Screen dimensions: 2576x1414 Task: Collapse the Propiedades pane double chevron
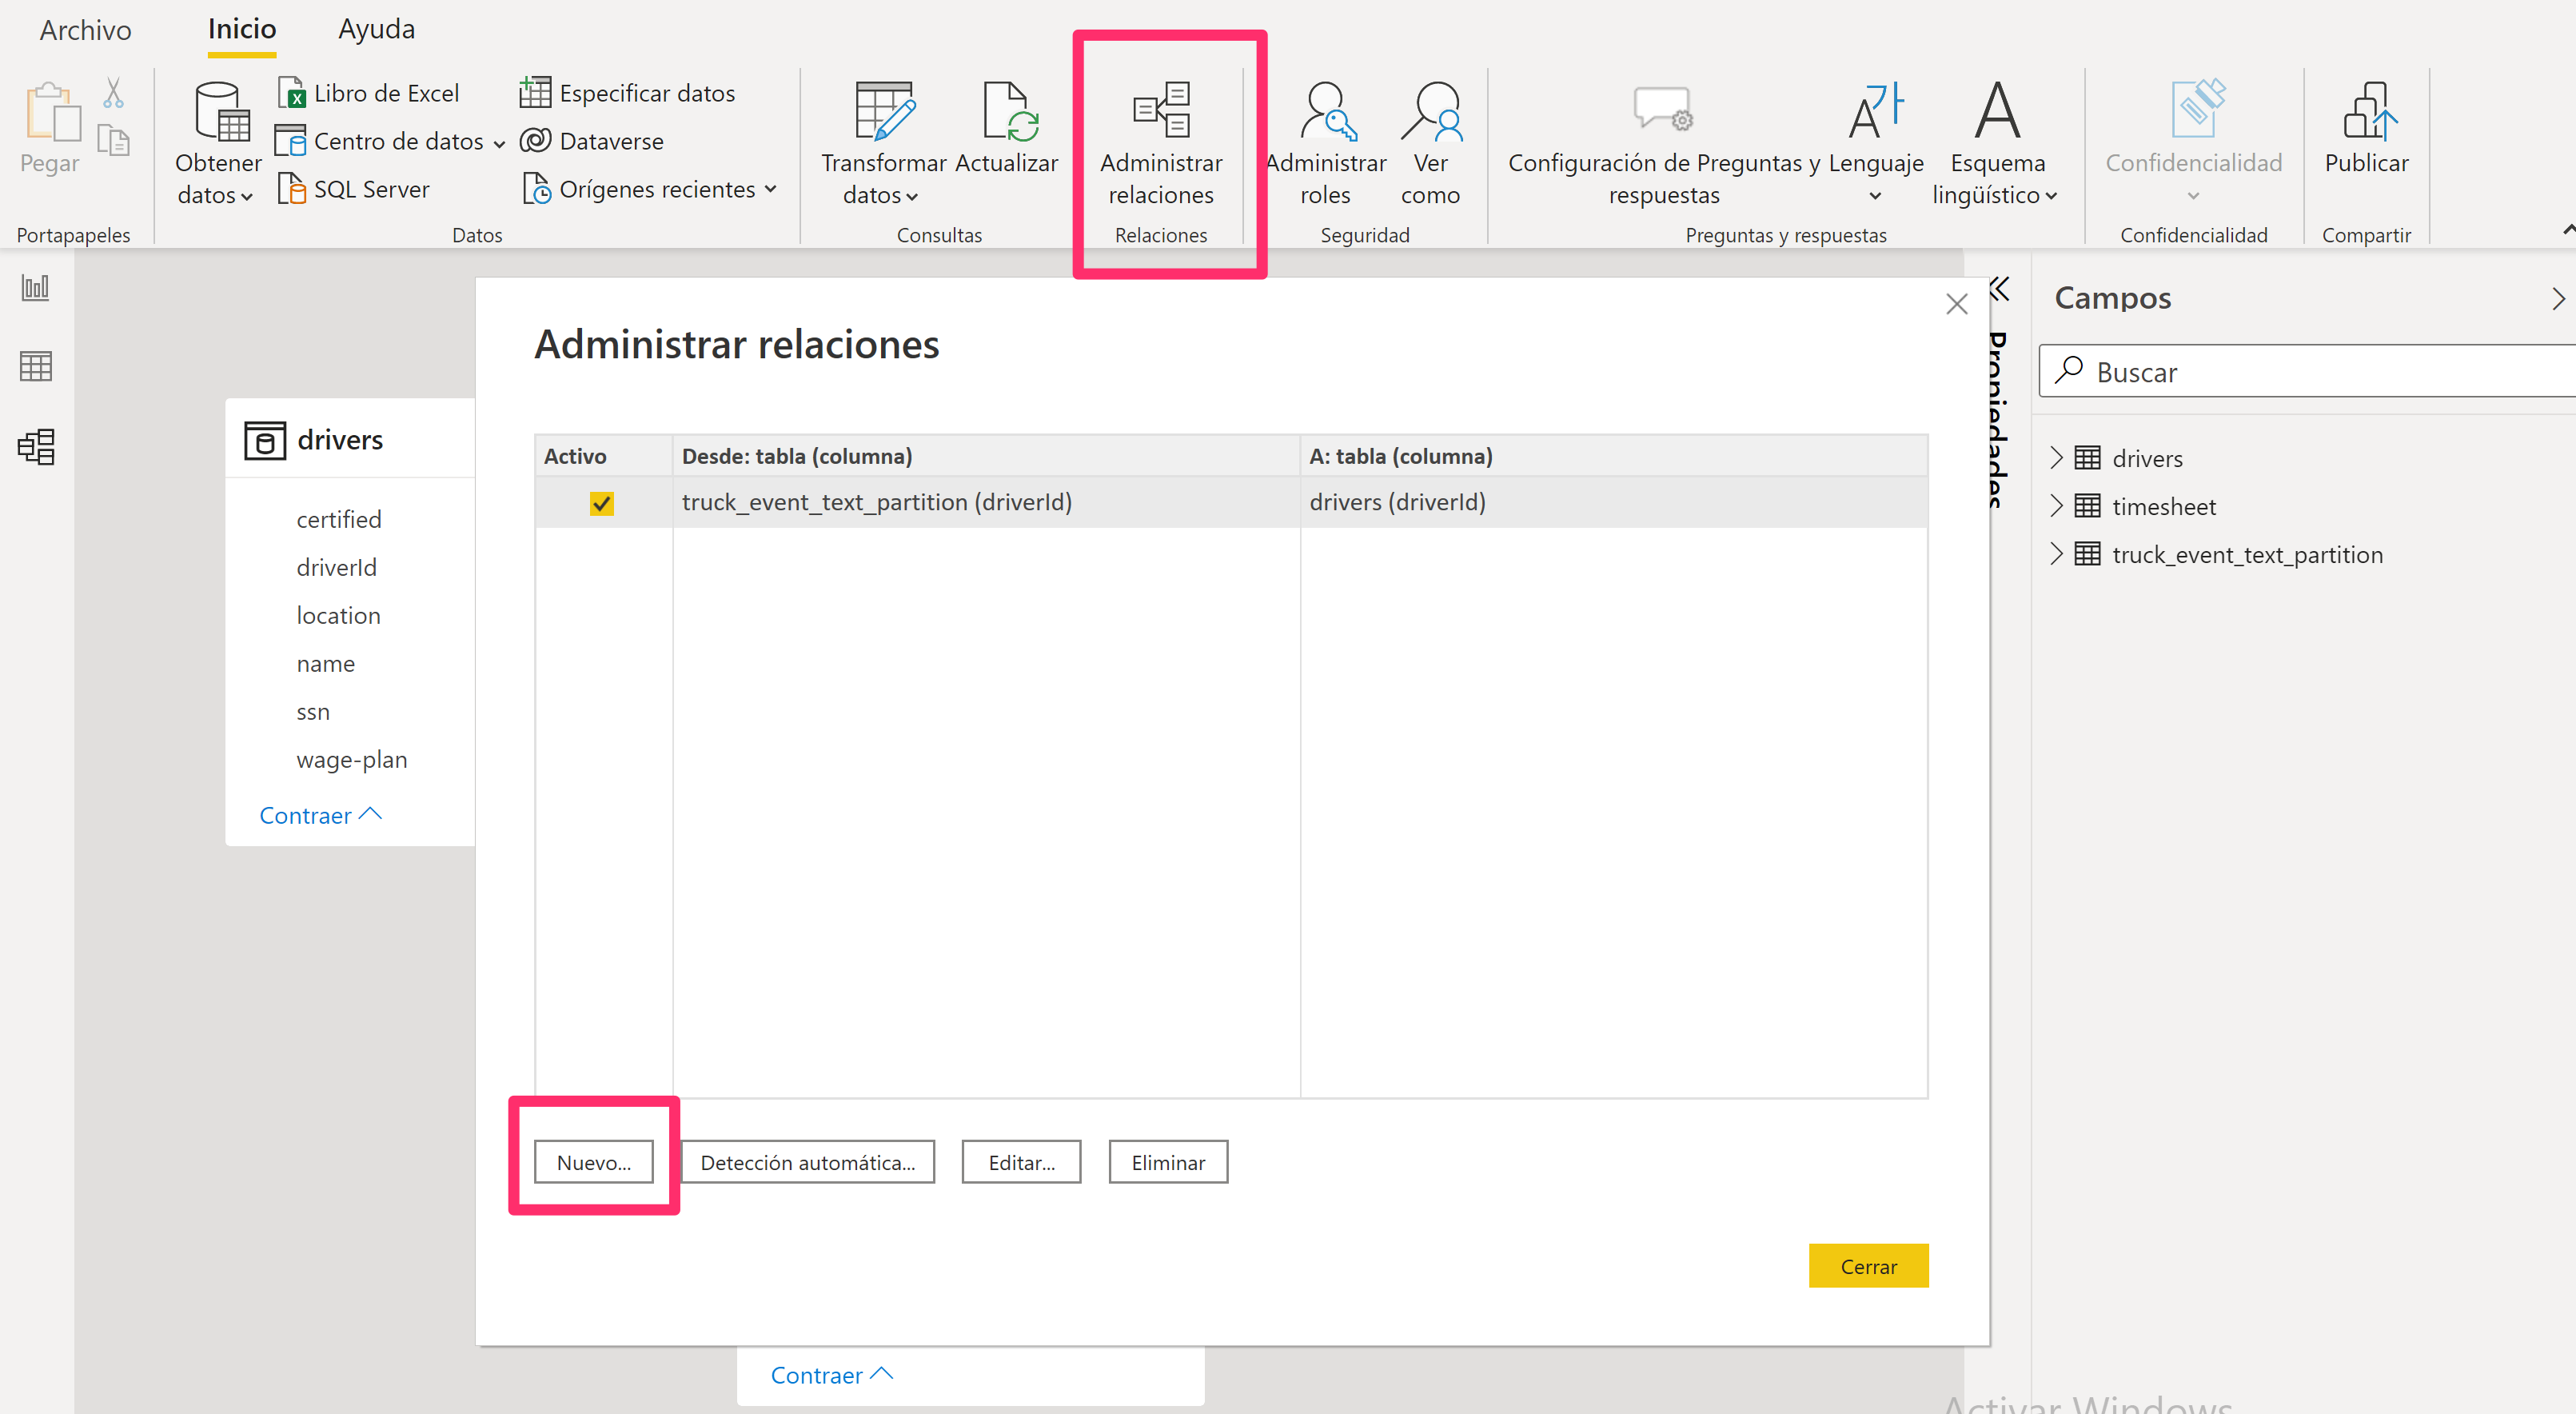click(x=1999, y=289)
